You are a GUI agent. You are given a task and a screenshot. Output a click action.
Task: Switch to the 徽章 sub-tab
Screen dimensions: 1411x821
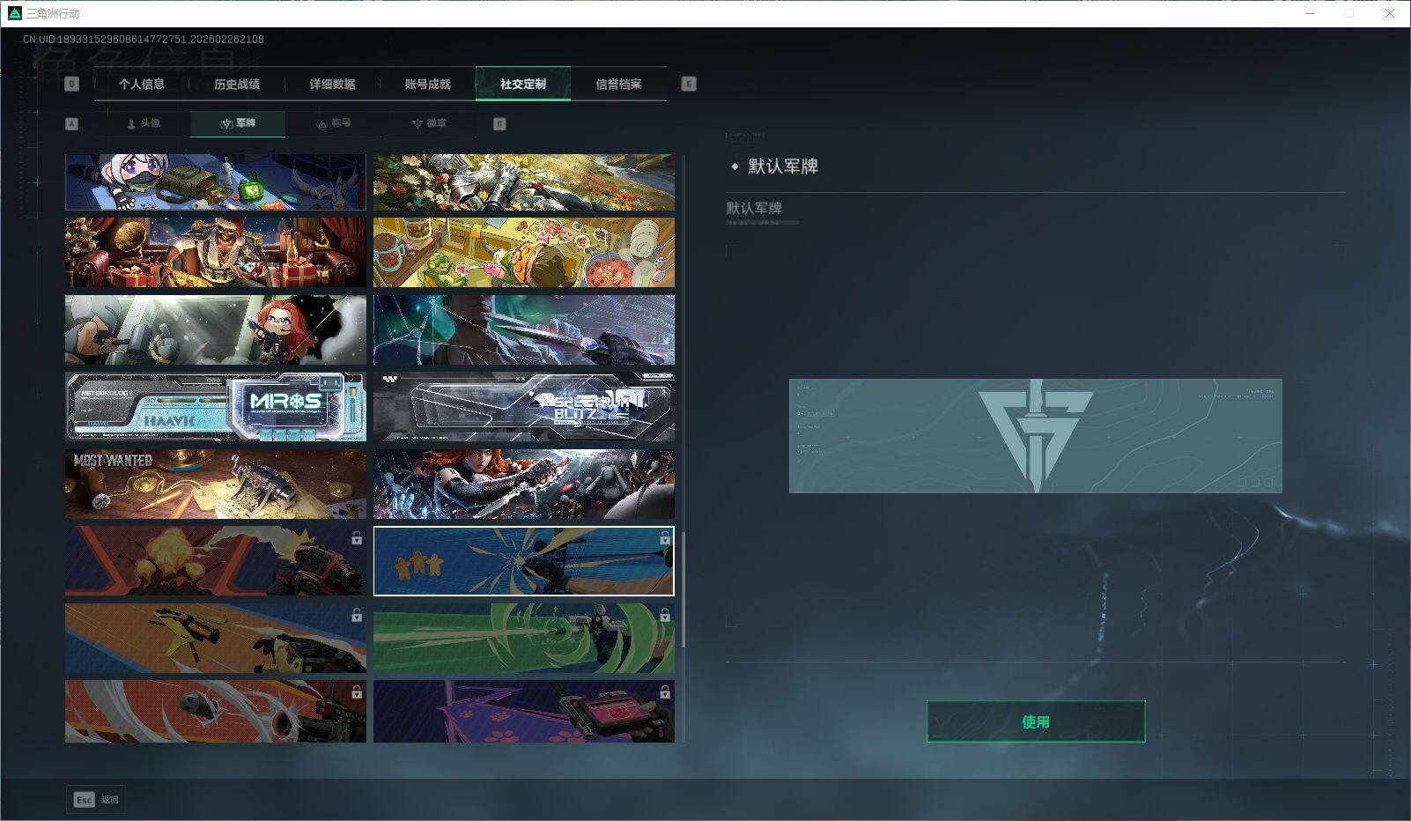(x=428, y=124)
